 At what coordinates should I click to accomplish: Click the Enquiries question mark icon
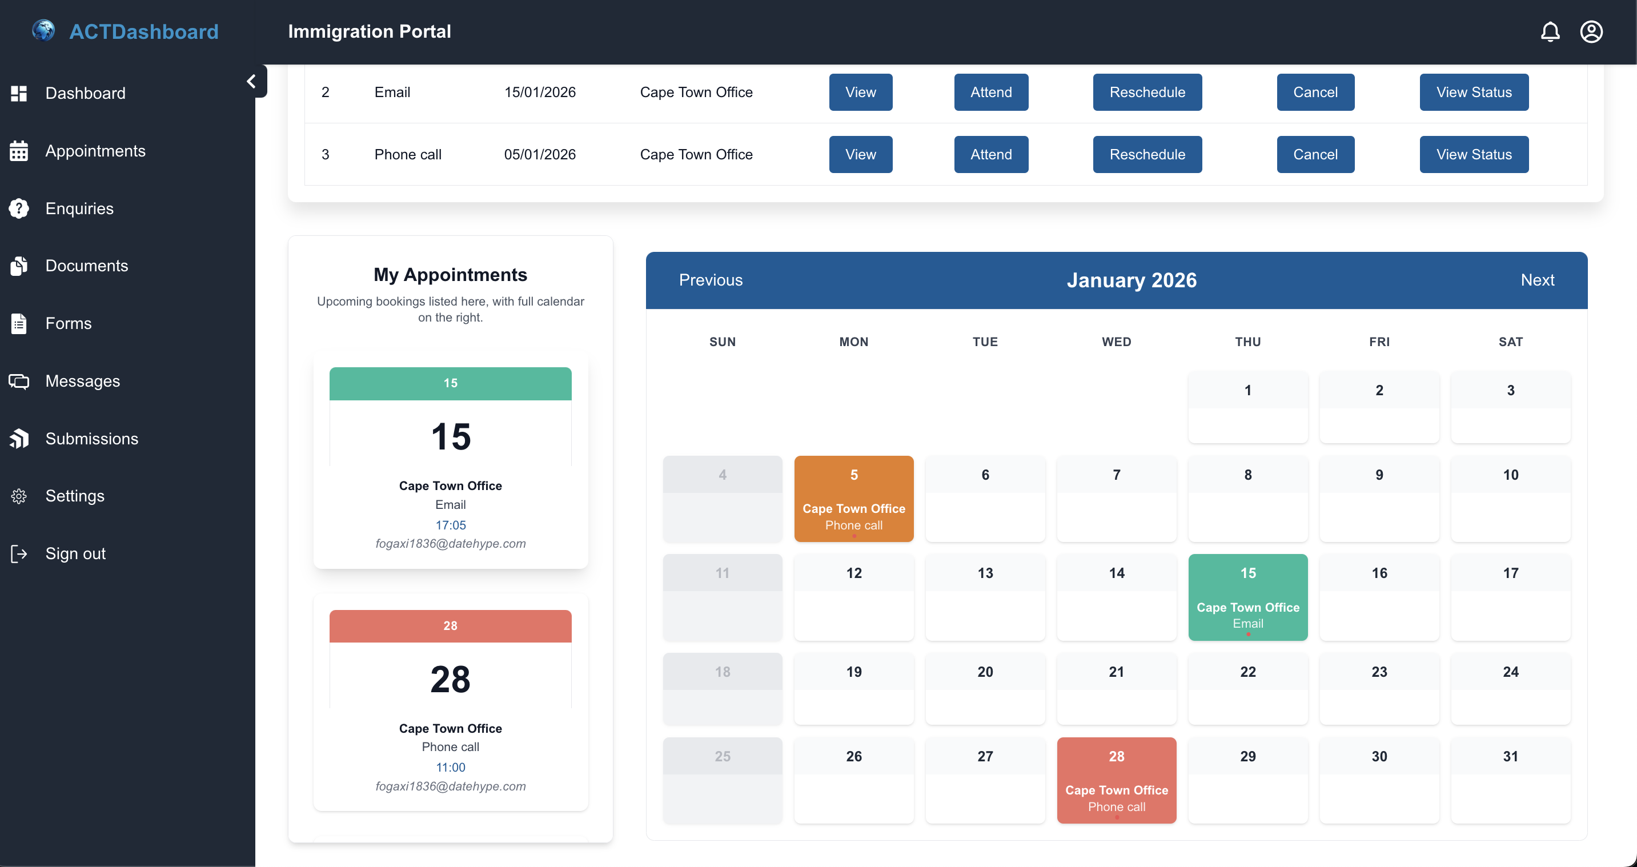[19, 208]
